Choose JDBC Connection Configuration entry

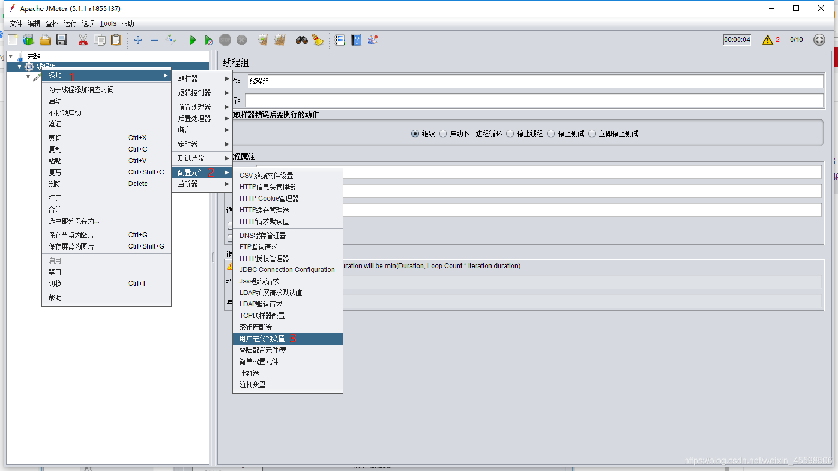coord(288,270)
